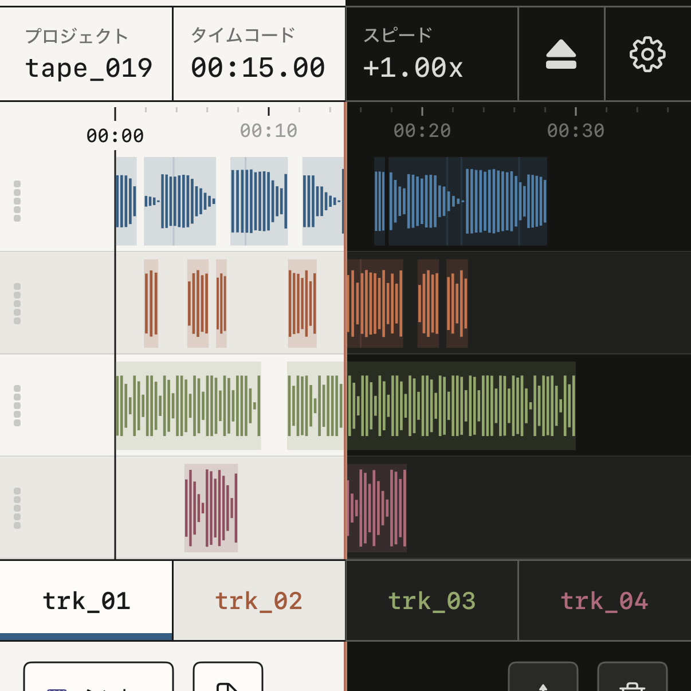Click the orange track's drag handle

pyautogui.click(x=17, y=304)
